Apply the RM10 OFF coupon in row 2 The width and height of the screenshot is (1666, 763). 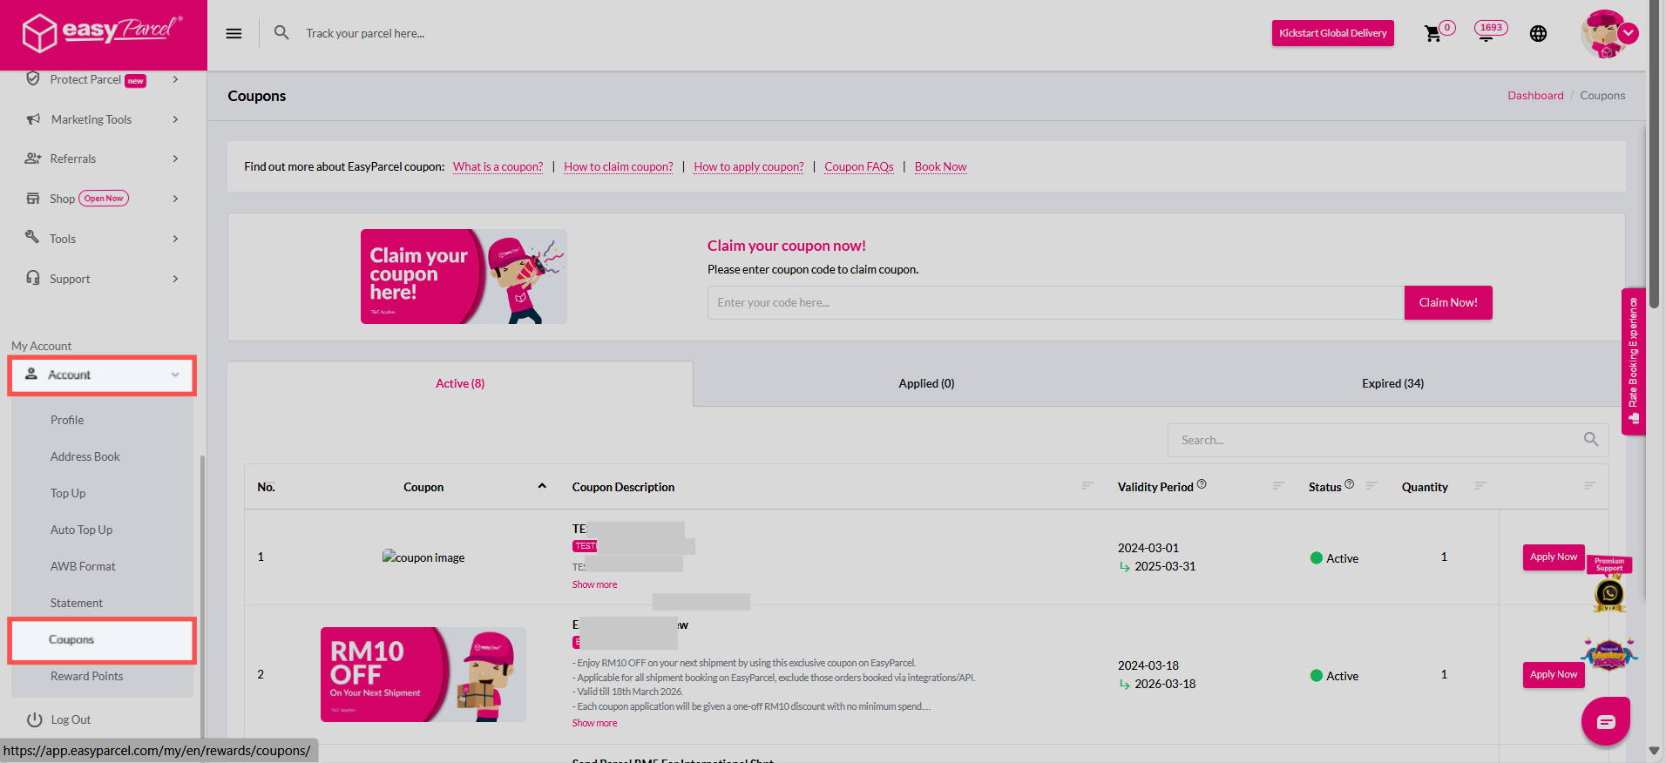pos(1553,675)
